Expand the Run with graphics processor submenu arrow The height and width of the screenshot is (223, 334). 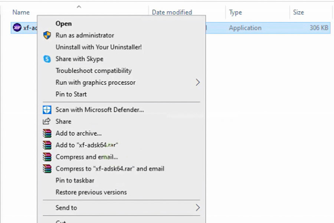click(198, 83)
